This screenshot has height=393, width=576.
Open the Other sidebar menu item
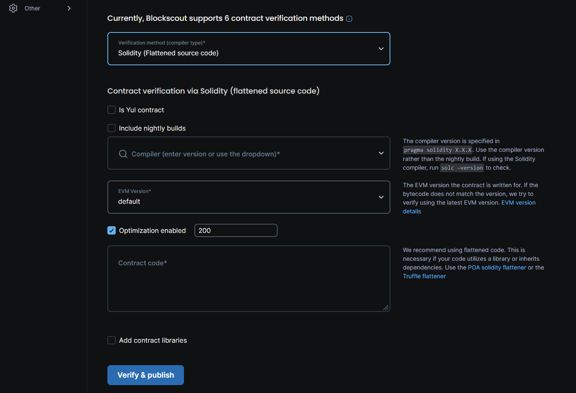pos(40,8)
